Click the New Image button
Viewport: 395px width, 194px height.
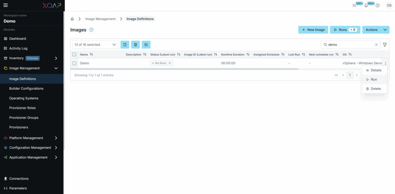[x=313, y=30]
